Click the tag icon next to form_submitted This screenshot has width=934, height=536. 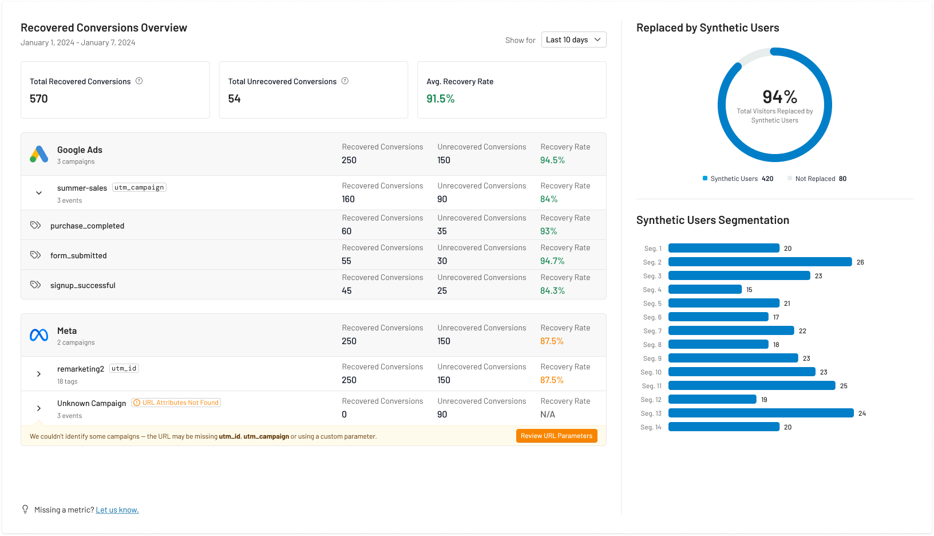tap(35, 255)
